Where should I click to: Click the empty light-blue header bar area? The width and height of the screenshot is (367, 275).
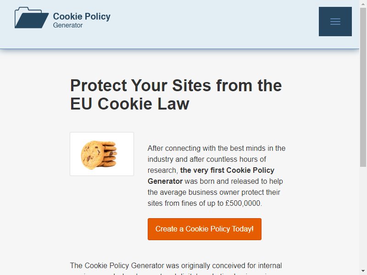tap(211, 23)
